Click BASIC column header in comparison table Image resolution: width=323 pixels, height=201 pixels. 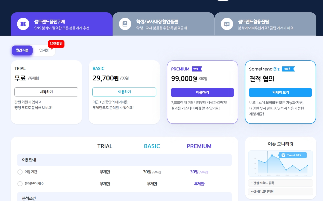pos(152,146)
